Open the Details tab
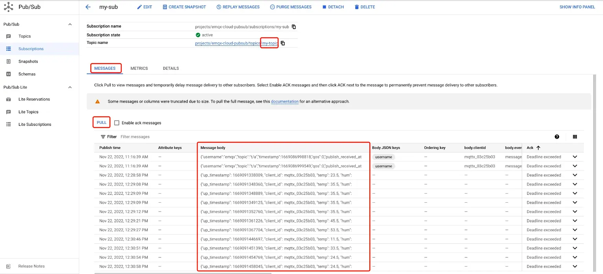This screenshot has width=603, height=274. pyautogui.click(x=170, y=68)
